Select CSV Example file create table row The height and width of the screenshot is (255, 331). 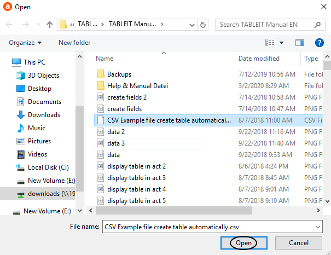click(x=208, y=120)
